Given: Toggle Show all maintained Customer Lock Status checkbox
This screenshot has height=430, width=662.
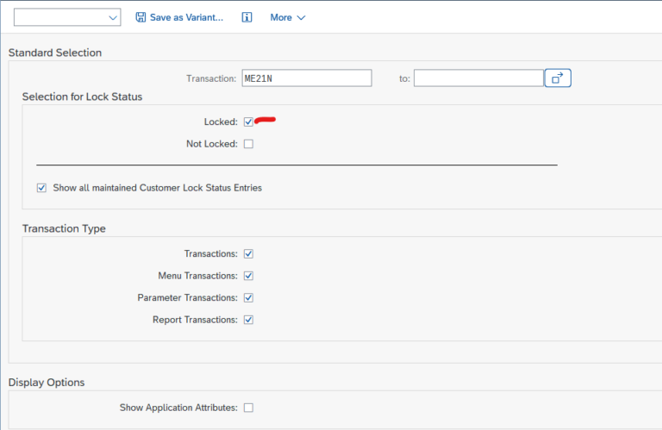Looking at the screenshot, I should (x=41, y=188).
